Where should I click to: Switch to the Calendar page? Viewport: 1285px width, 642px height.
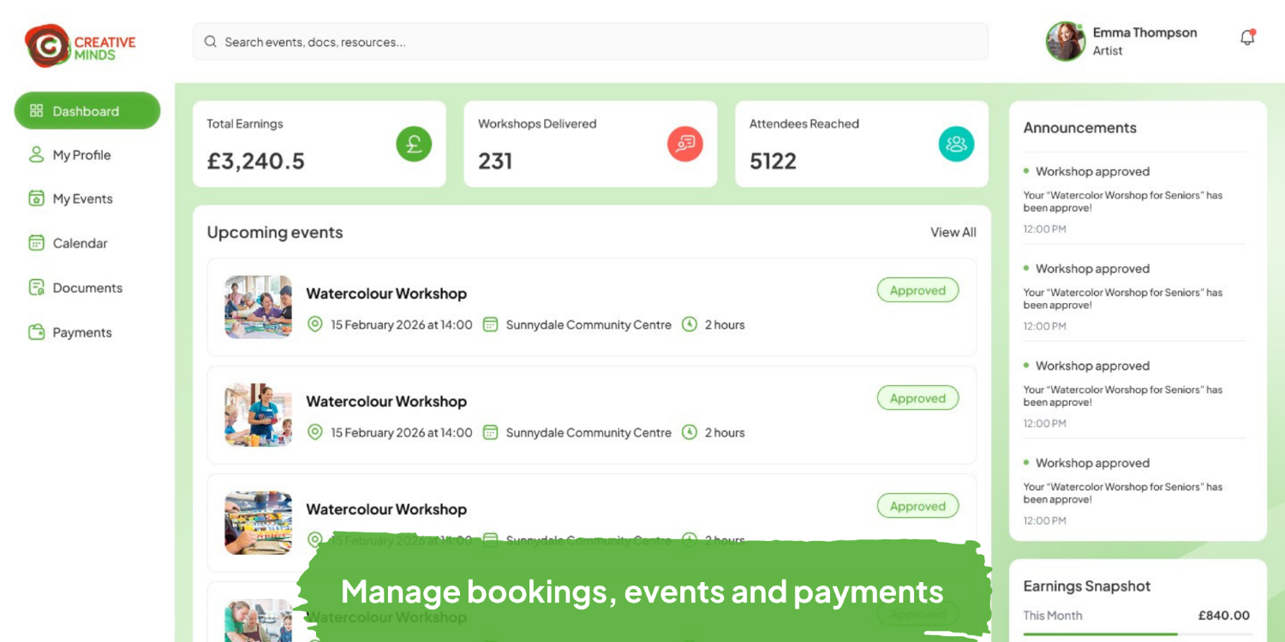point(69,243)
